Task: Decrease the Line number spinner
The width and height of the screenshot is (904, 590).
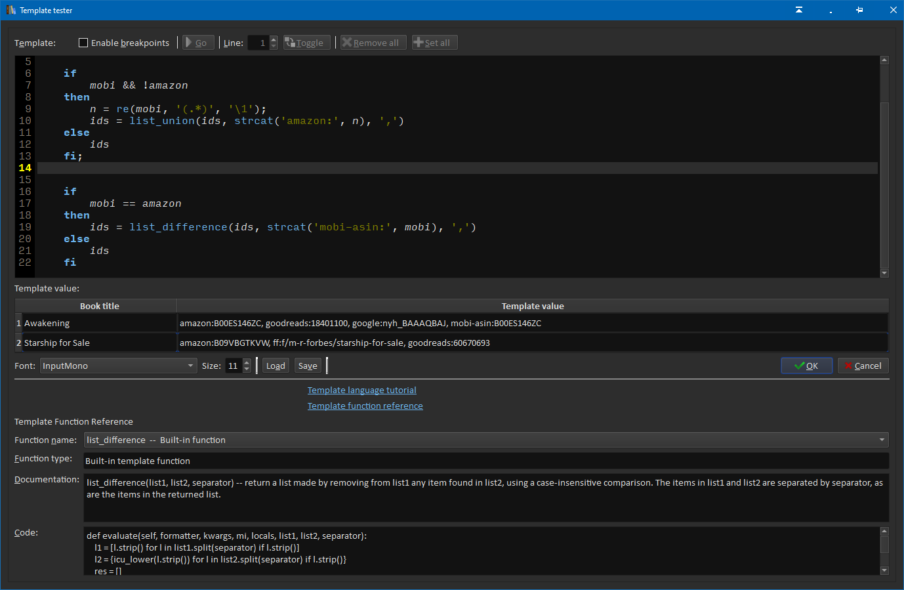Action: (x=274, y=46)
